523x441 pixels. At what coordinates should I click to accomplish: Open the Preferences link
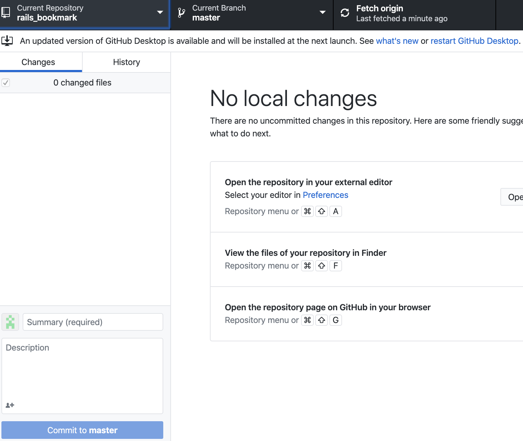pos(325,195)
